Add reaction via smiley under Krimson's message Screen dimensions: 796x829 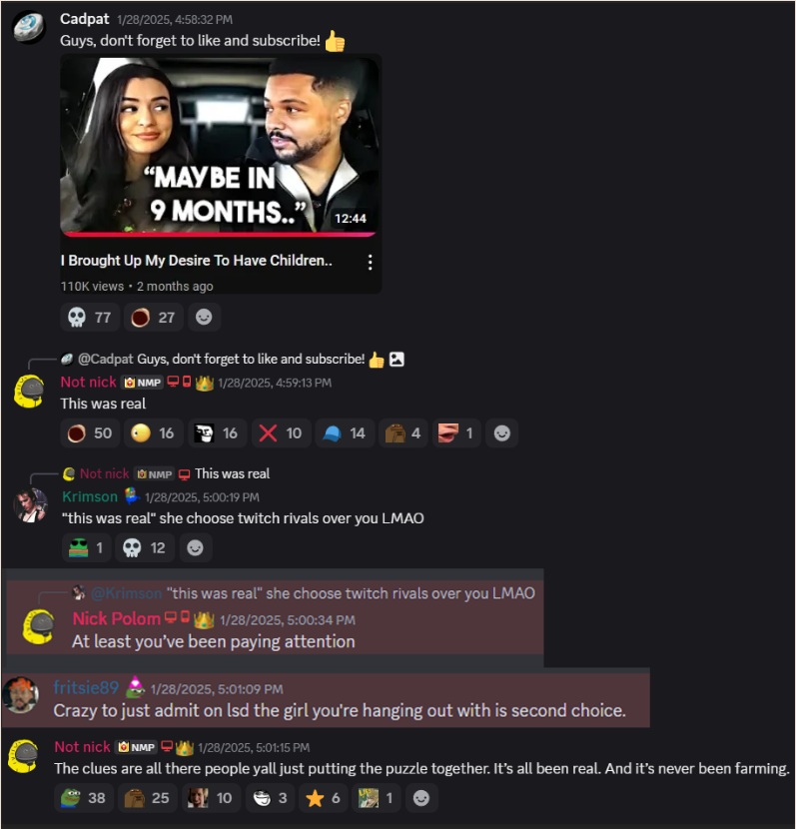pos(195,547)
